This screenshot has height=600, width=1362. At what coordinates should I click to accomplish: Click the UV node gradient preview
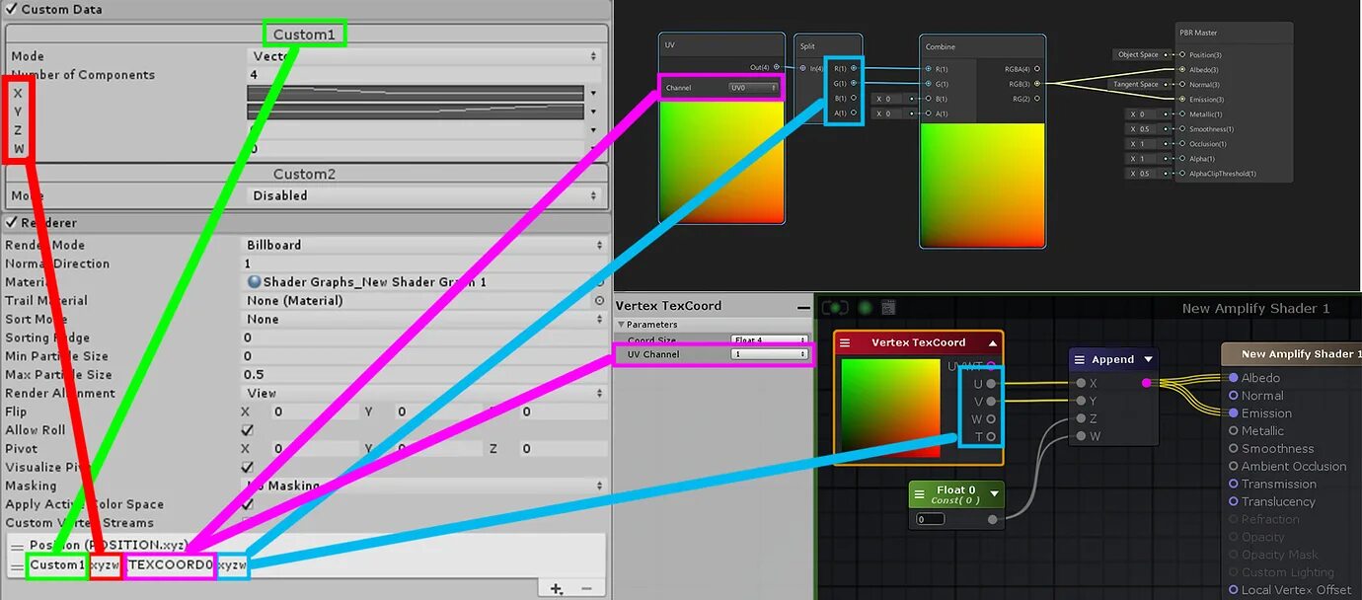pos(722,160)
